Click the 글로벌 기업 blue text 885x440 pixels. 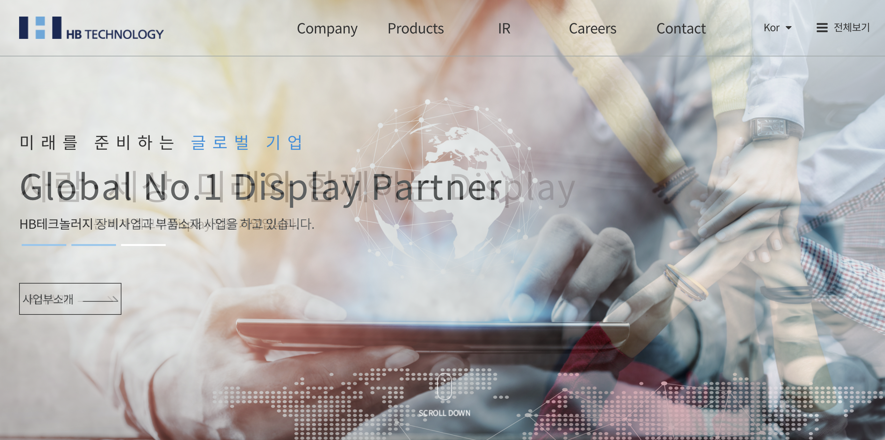tap(246, 142)
